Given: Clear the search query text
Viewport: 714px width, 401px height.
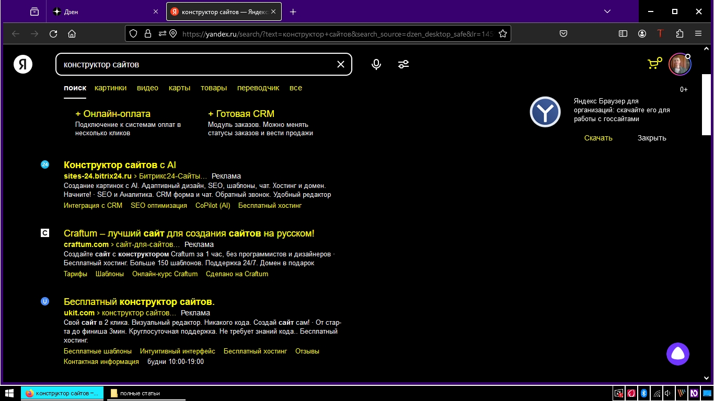Looking at the screenshot, I should click(341, 64).
